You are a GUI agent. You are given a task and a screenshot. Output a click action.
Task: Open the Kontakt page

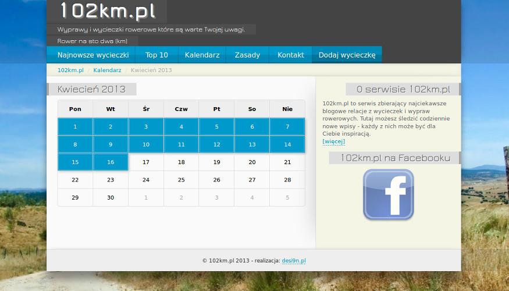290,55
